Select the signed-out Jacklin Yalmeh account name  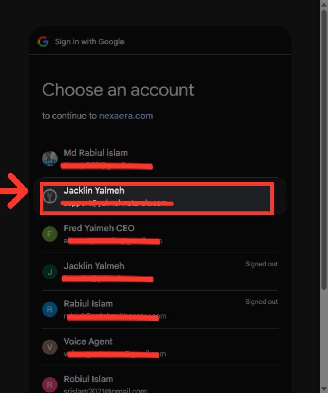(94, 266)
